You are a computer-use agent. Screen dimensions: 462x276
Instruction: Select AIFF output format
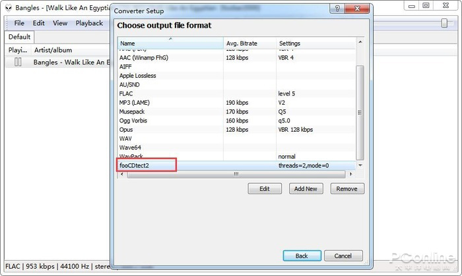point(236,67)
